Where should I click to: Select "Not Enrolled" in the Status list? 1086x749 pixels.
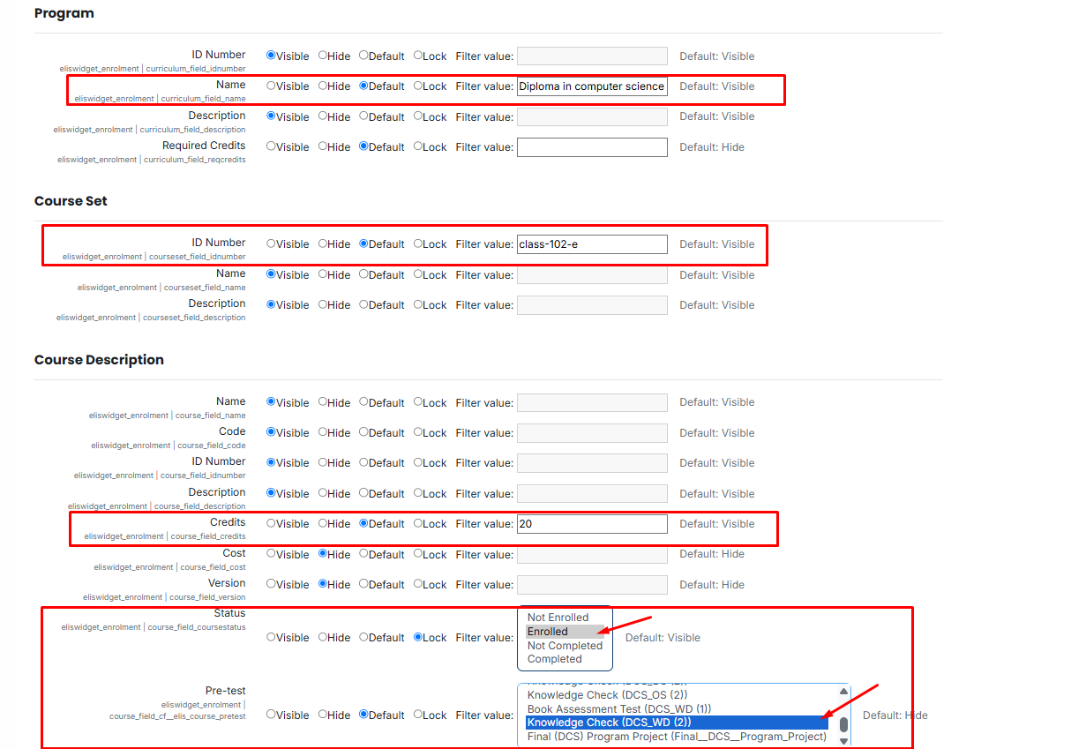[565, 618]
